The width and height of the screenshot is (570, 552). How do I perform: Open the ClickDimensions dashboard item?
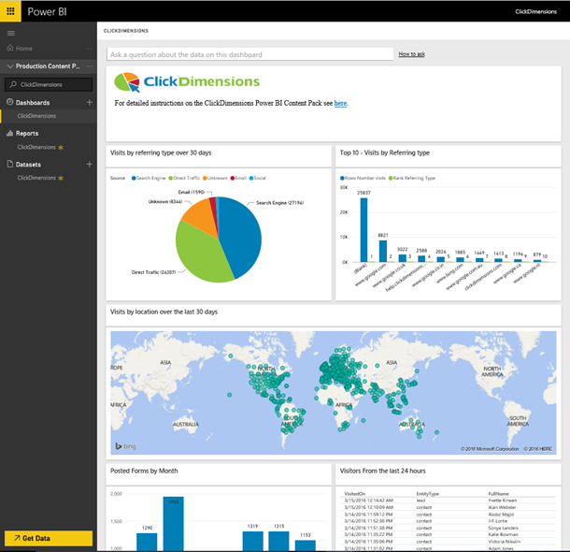pos(36,116)
